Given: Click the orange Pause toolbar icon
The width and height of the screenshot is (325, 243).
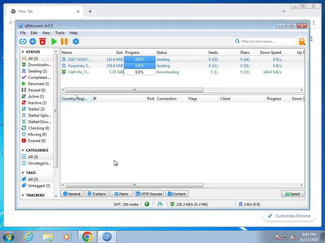Looking at the screenshot, I should [64, 41].
